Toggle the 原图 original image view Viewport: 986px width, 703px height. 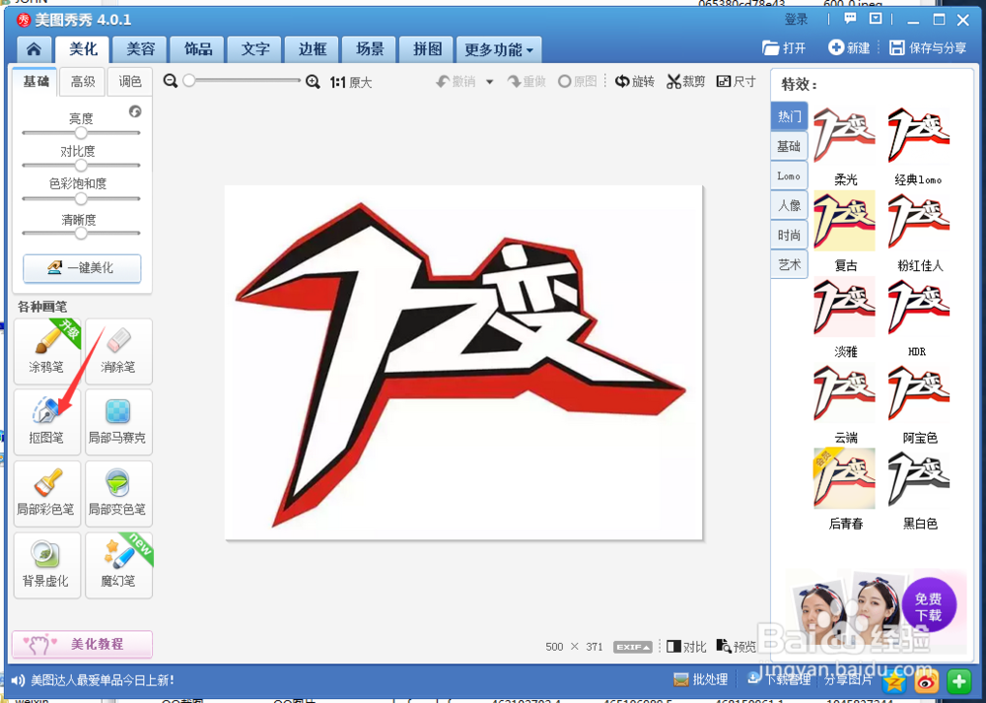click(x=577, y=81)
